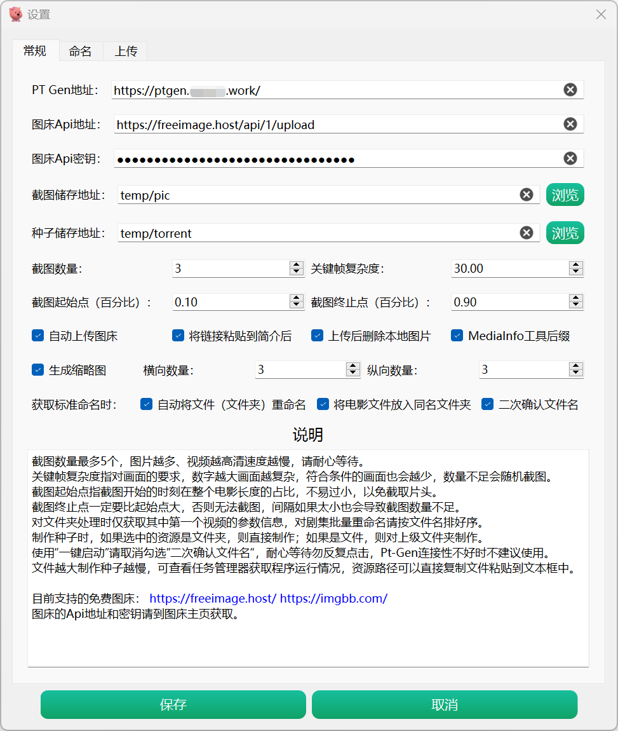Open the https://imgbb.com/ link

[333, 599]
